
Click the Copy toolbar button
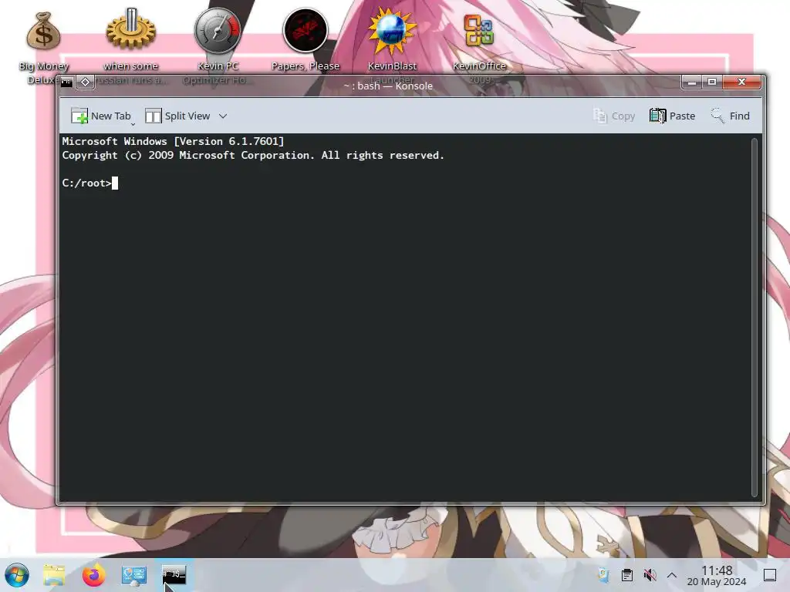click(x=613, y=116)
